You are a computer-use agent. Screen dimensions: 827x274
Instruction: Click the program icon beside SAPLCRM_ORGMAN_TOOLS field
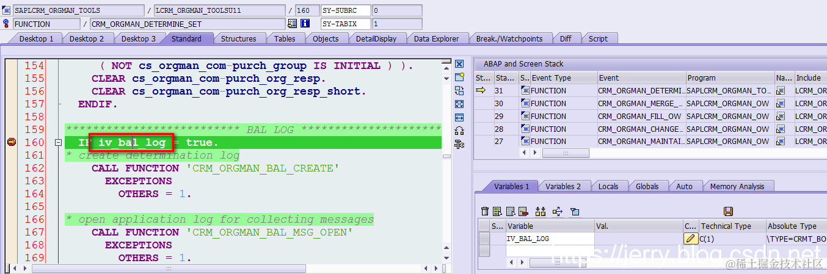point(6,10)
